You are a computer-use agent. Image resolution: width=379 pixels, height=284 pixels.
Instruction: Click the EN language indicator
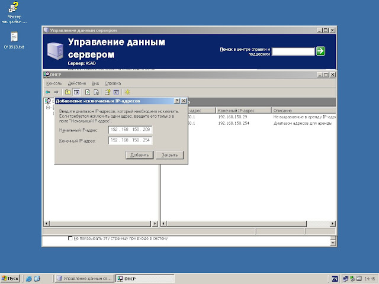[x=335, y=279]
